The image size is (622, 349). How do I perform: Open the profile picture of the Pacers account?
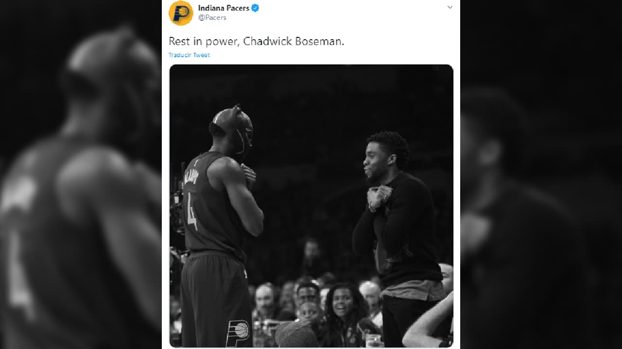[181, 13]
